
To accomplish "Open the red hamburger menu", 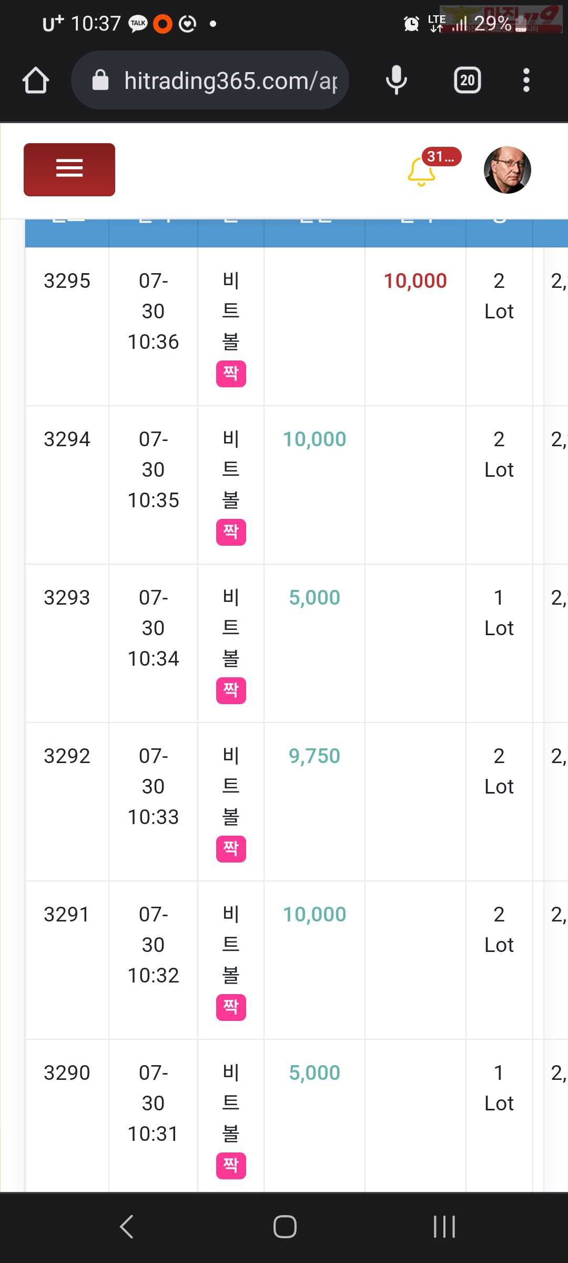I will click(69, 169).
